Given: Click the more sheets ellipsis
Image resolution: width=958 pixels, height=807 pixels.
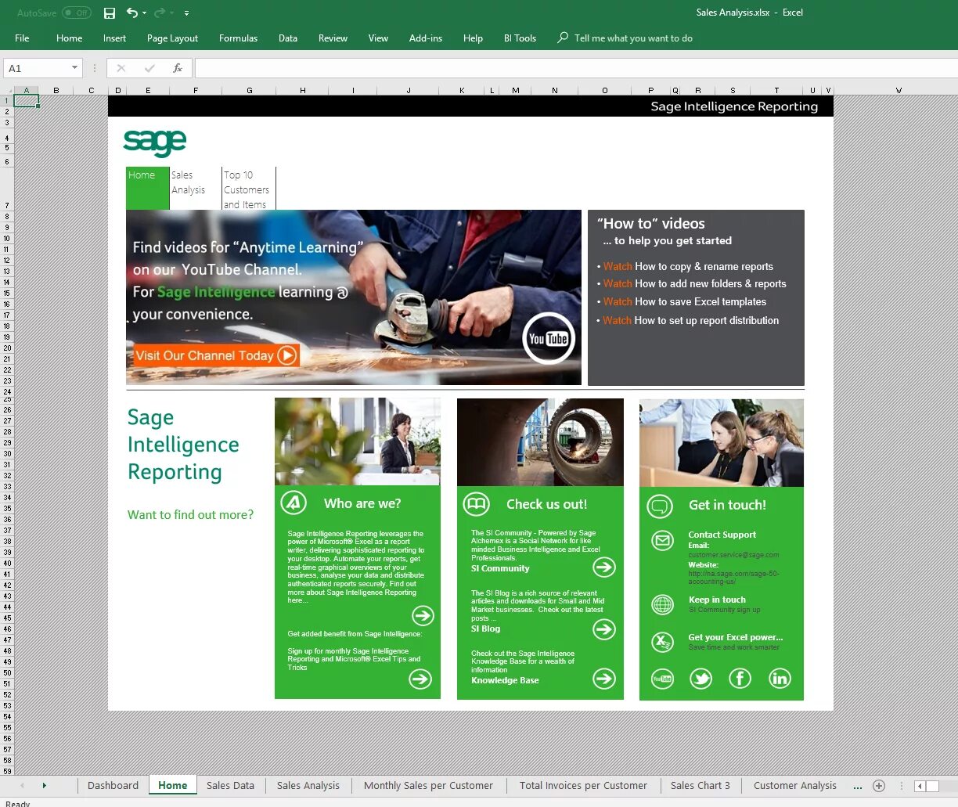Looking at the screenshot, I should (x=858, y=787).
